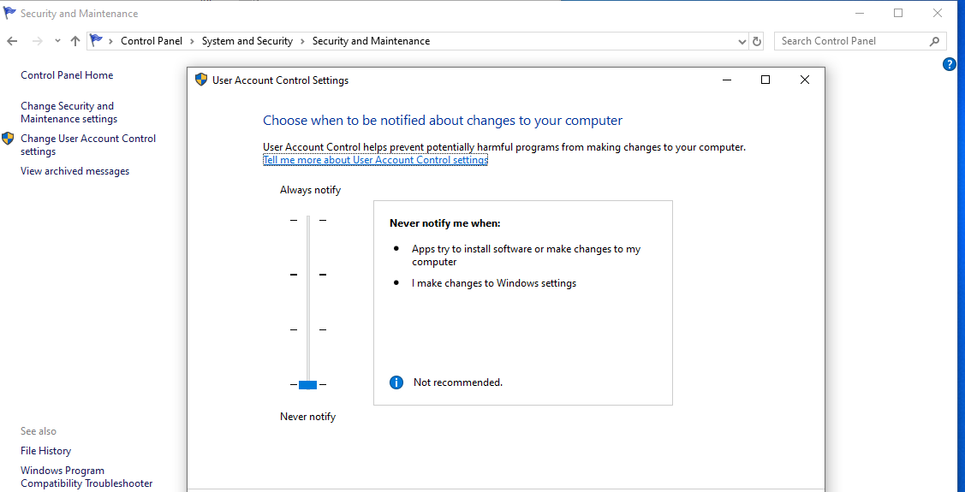Expand chevron before Control Panel breadcrumb

pyautogui.click(x=111, y=41)
